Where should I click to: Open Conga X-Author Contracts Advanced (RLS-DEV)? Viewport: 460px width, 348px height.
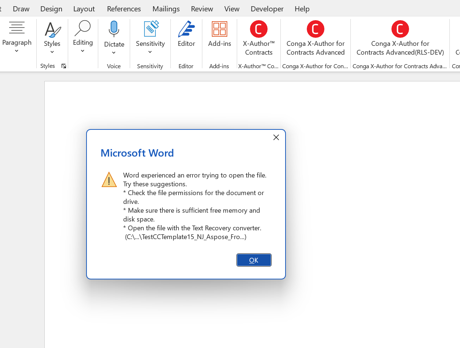400,29
